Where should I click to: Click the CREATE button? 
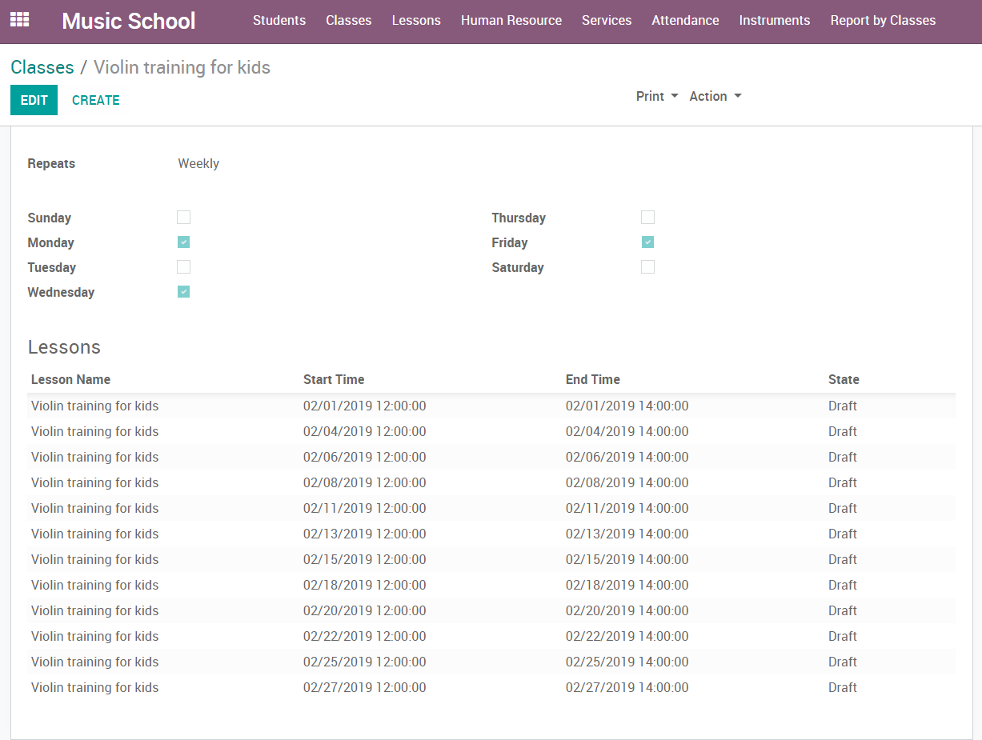[96, 100]
